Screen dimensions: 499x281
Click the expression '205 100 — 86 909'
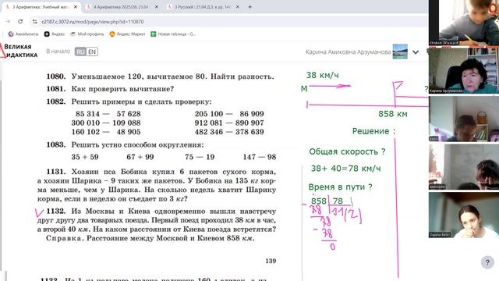229,114
